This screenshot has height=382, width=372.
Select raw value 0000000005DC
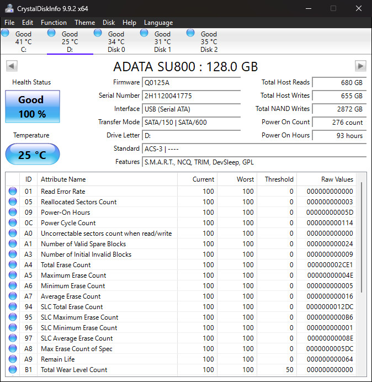pyautogui.click(x=330, y=349)
